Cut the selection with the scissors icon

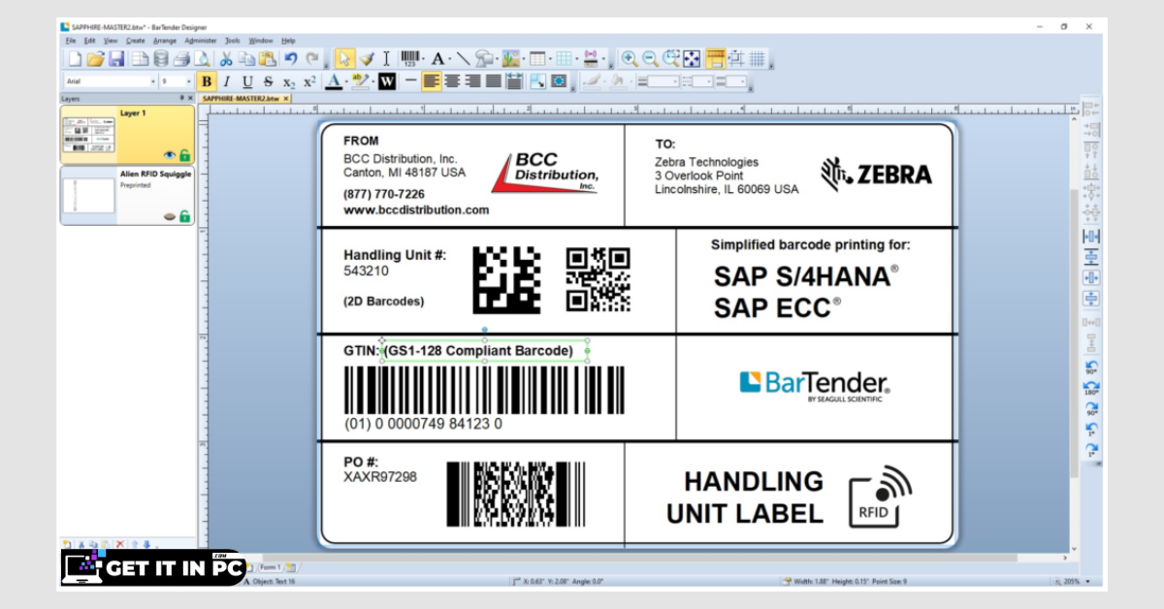(226, 59)
